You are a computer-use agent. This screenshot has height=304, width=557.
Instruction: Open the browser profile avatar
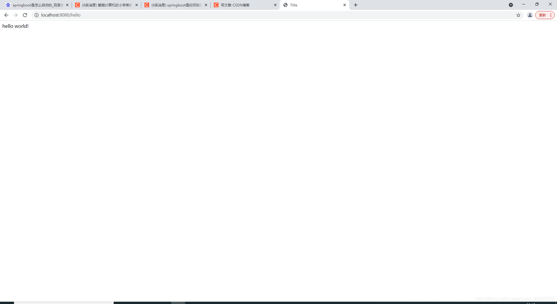[x=530, y=15]
